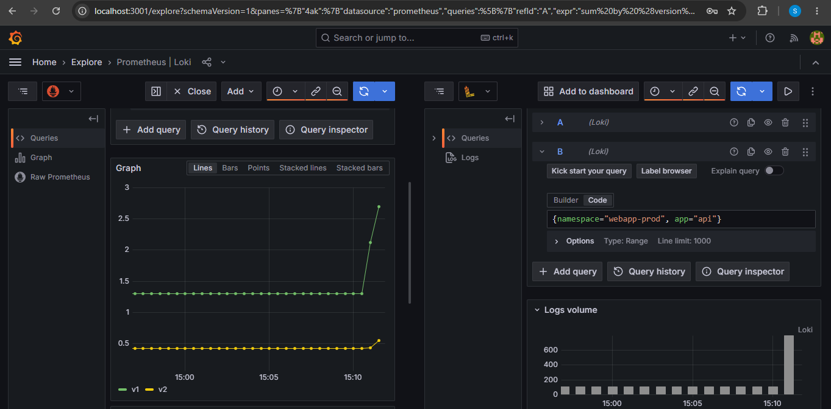Switch graph style to Stacked bars
Screen dimensions: 831x409
360,168
